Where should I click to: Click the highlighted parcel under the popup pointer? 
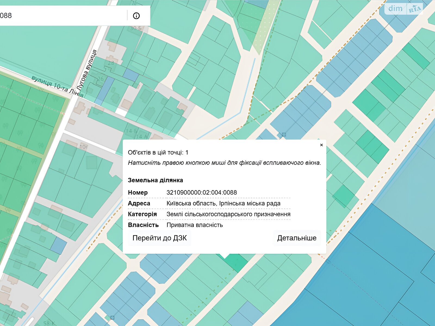point(236,262)
